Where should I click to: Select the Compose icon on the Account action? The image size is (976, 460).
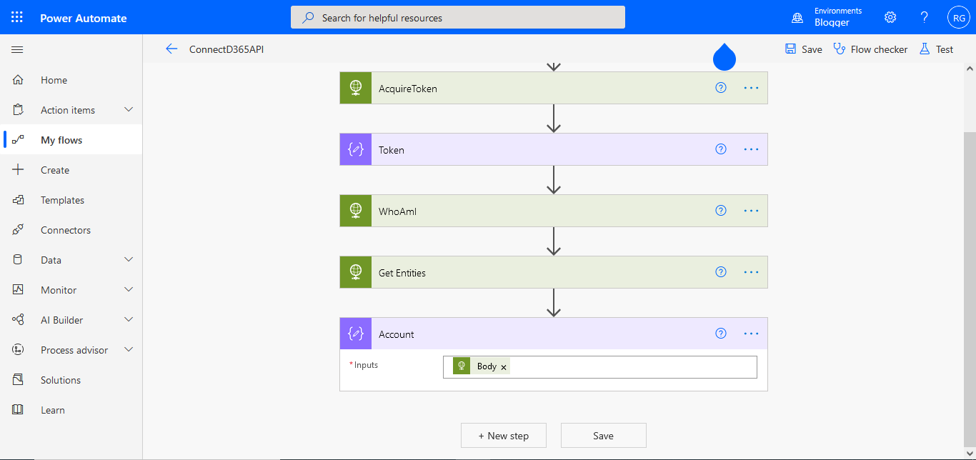pos(355,334)
